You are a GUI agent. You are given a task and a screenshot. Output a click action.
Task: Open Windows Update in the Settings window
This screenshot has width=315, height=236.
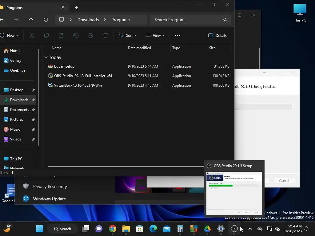click(50, 199)
